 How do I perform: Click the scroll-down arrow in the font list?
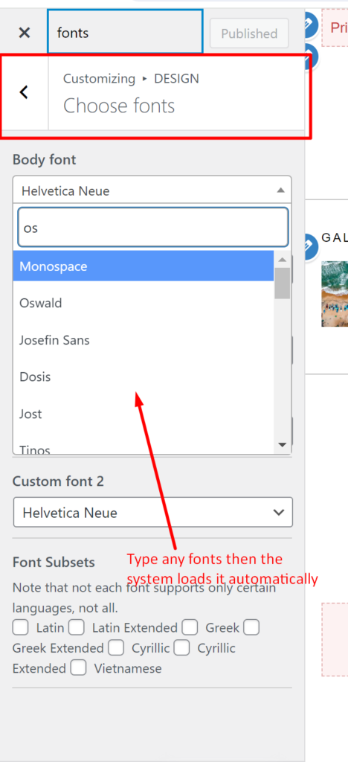coord(282,444)
